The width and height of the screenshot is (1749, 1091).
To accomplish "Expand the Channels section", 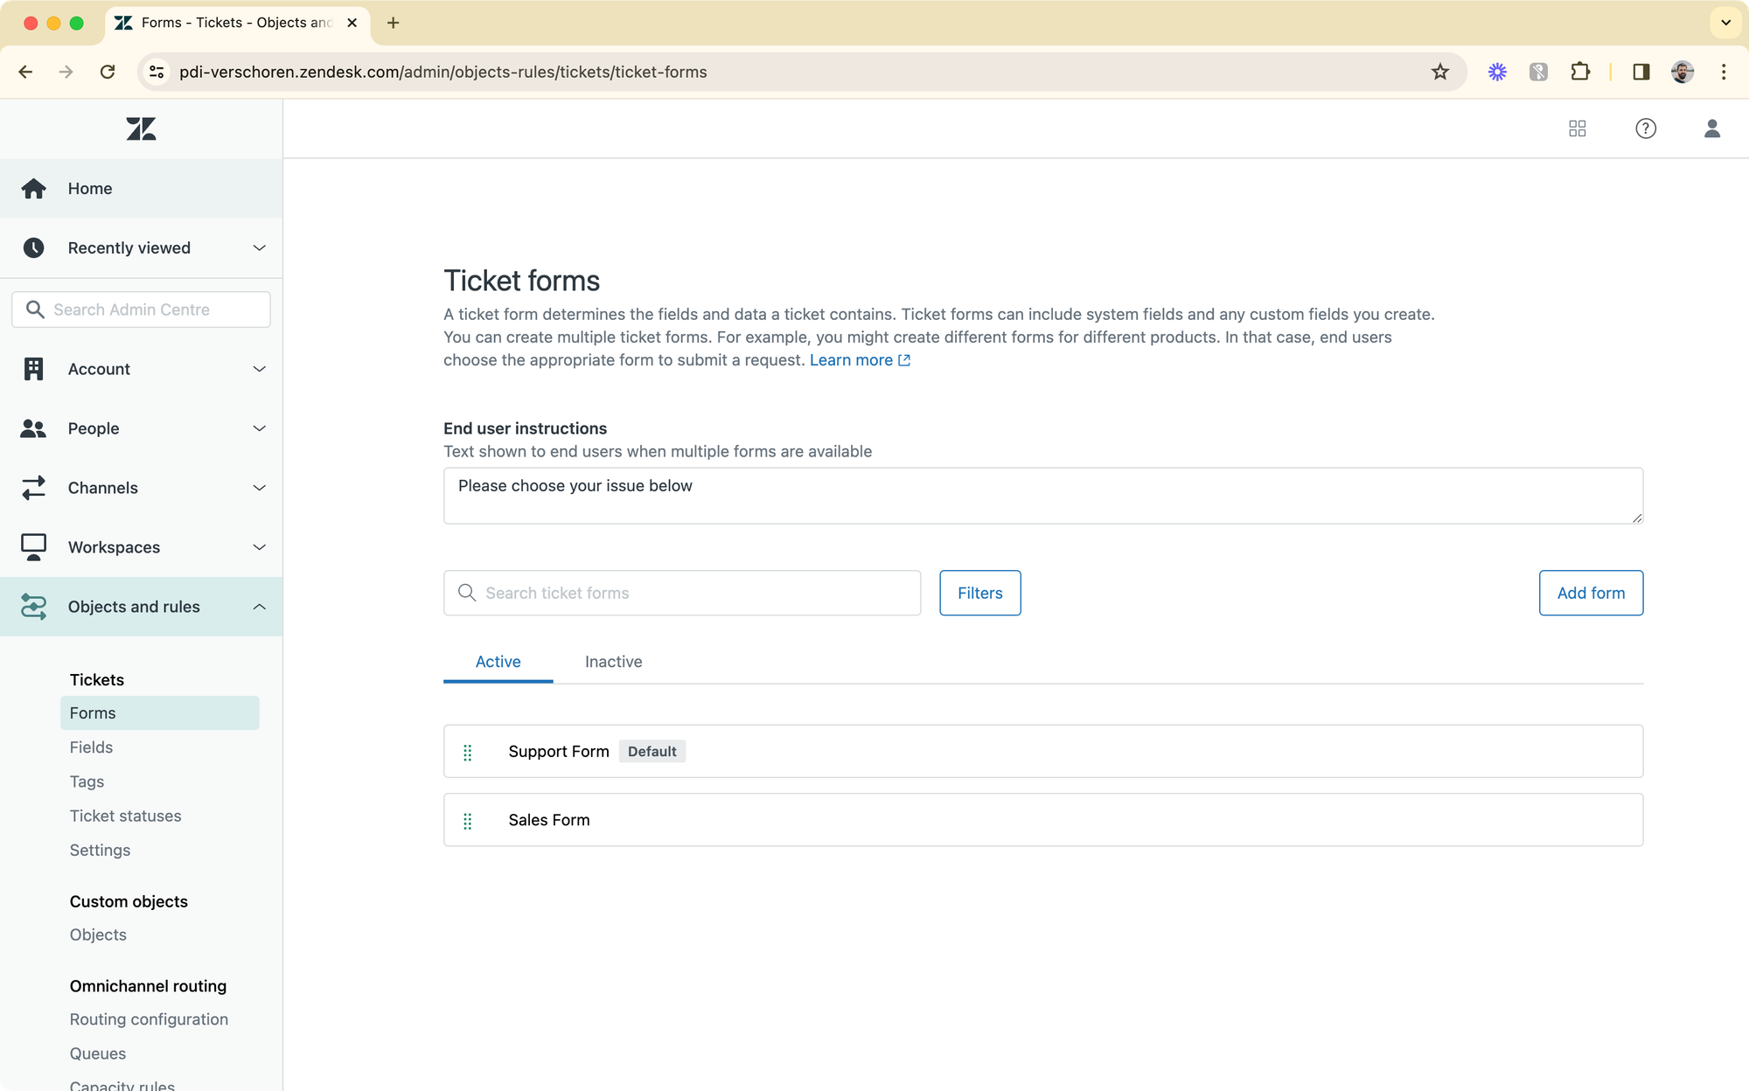I will (x=259, y=488).
